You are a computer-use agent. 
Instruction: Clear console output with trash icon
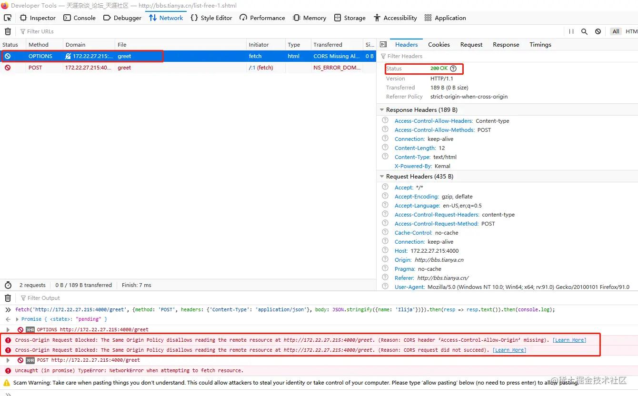pyautogui.click(x=8, y=298)
